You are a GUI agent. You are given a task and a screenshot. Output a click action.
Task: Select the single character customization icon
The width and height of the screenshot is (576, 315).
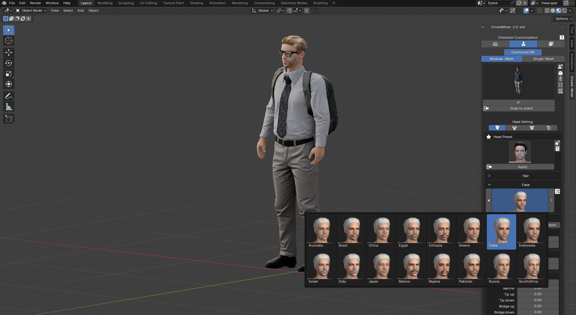[x=523, y=44]
